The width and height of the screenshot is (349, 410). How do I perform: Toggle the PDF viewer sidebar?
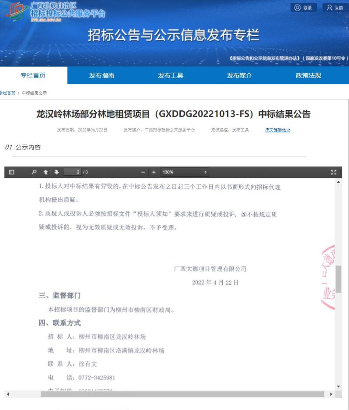pyautogui.click(x=12, y=172)
